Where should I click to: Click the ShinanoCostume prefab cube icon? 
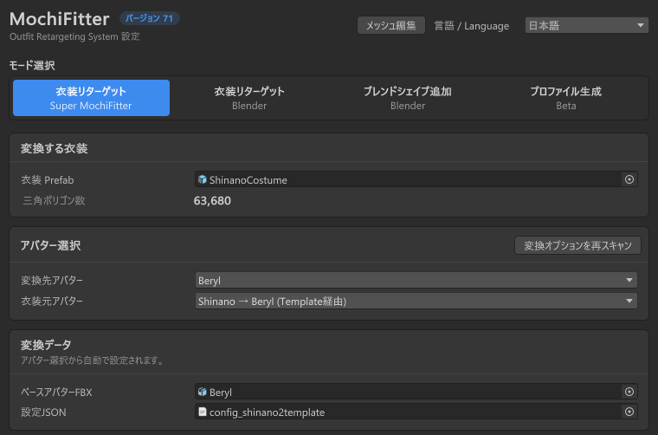click(x=203, y=179)
